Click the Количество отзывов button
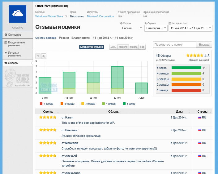The image size is (218, 174). tap(92, 47)
